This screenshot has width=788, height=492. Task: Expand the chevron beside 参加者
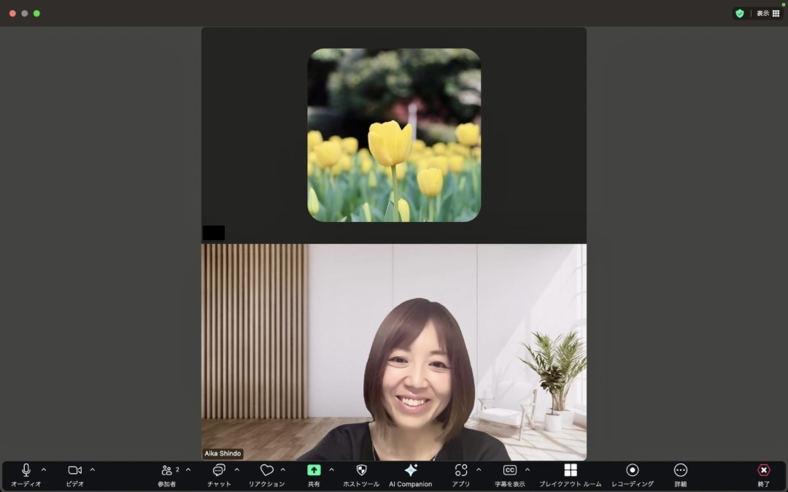point(188,470)
